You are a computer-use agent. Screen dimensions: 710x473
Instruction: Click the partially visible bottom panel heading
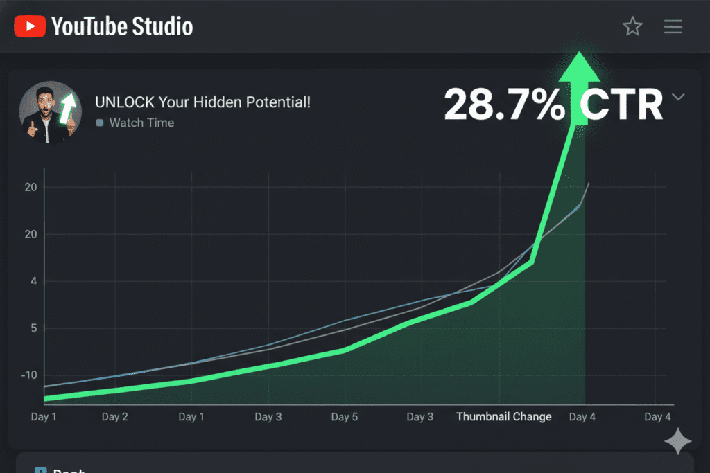coord(68,470)
